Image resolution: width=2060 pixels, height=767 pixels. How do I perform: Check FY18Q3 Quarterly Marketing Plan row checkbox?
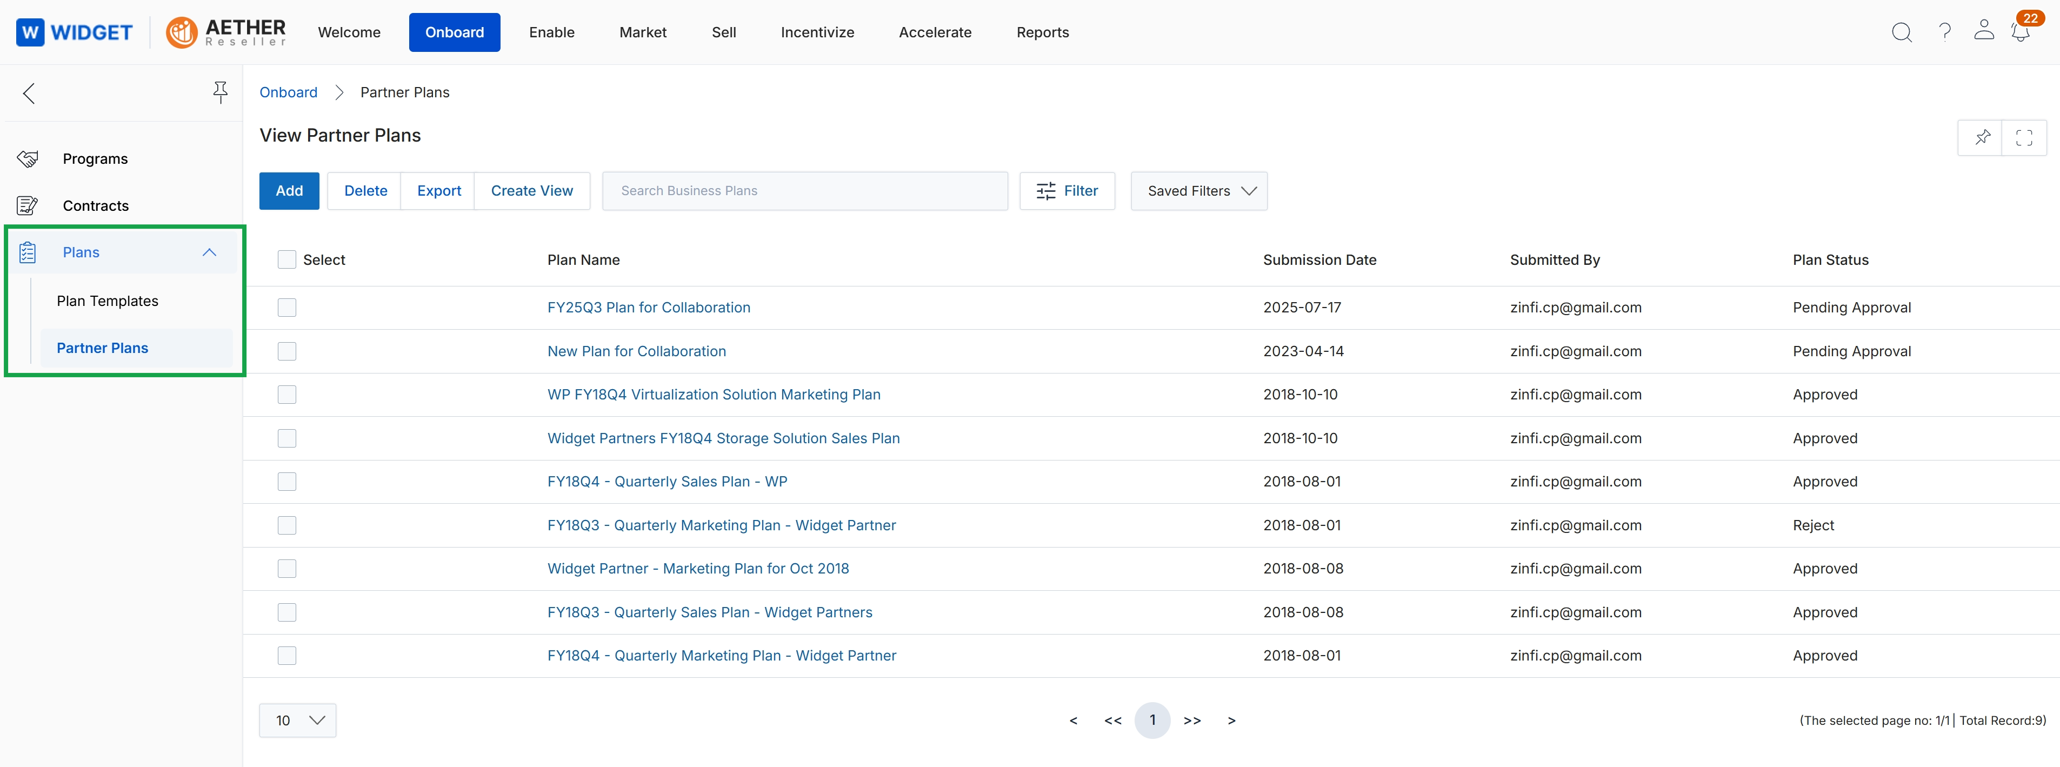pos(286,525)
